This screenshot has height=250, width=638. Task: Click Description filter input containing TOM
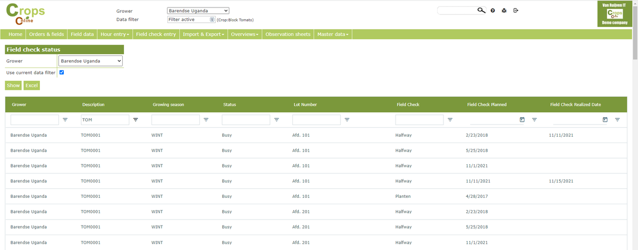pos(105,120)
